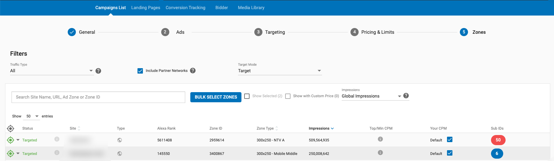Click the help icon next to Traffic Type
This screenshot has height=161, width=554.
98,71
